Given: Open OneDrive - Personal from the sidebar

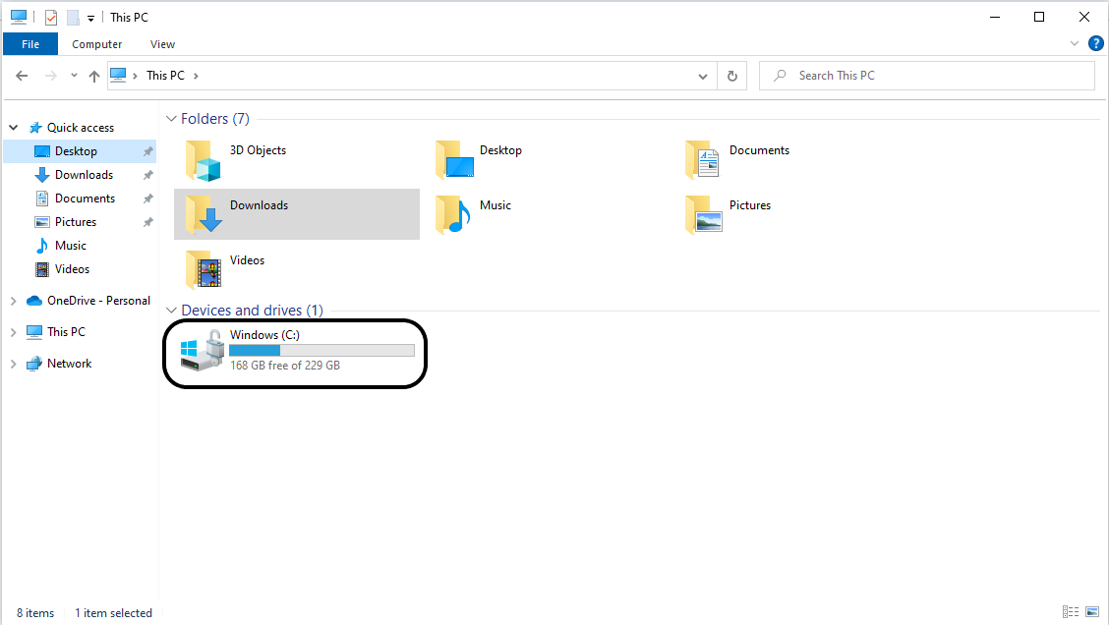Looking at the screenshot, I should click(x=98, y=300).
